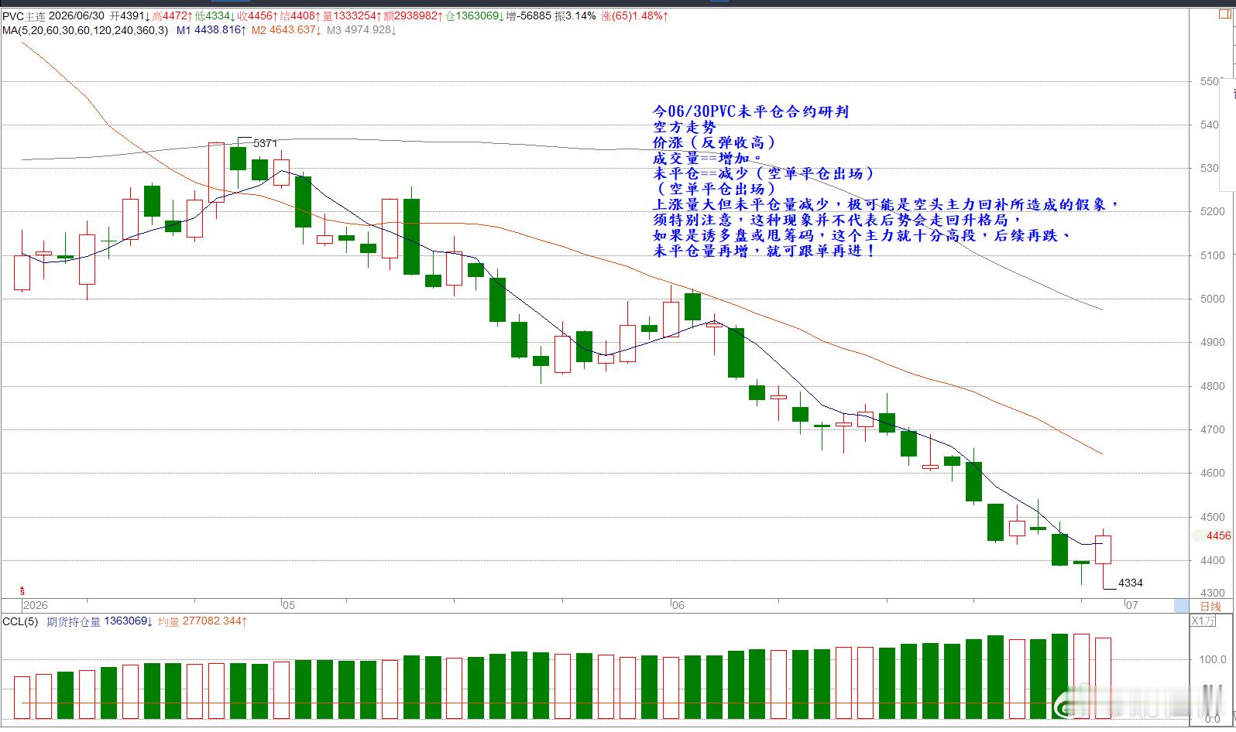Click the annotation line 空方走势
The height and width of the screenshot is (732, 1236).
[x=685, y=127]
